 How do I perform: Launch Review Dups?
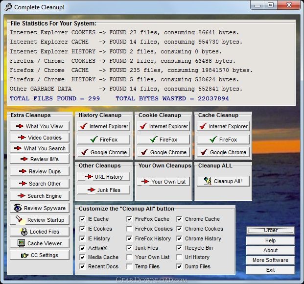pos(40,171)
